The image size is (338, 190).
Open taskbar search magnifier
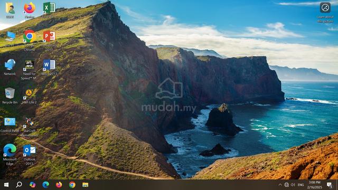[x=19, y=185]
